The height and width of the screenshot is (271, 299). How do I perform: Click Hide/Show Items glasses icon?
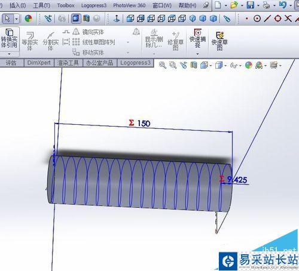(233, 65)
